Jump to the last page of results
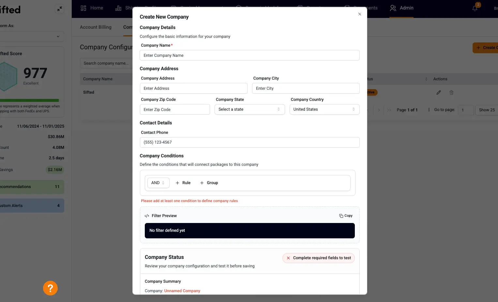Image resolution: width=498 pixels, height=302 pixels. click(389, 110)
